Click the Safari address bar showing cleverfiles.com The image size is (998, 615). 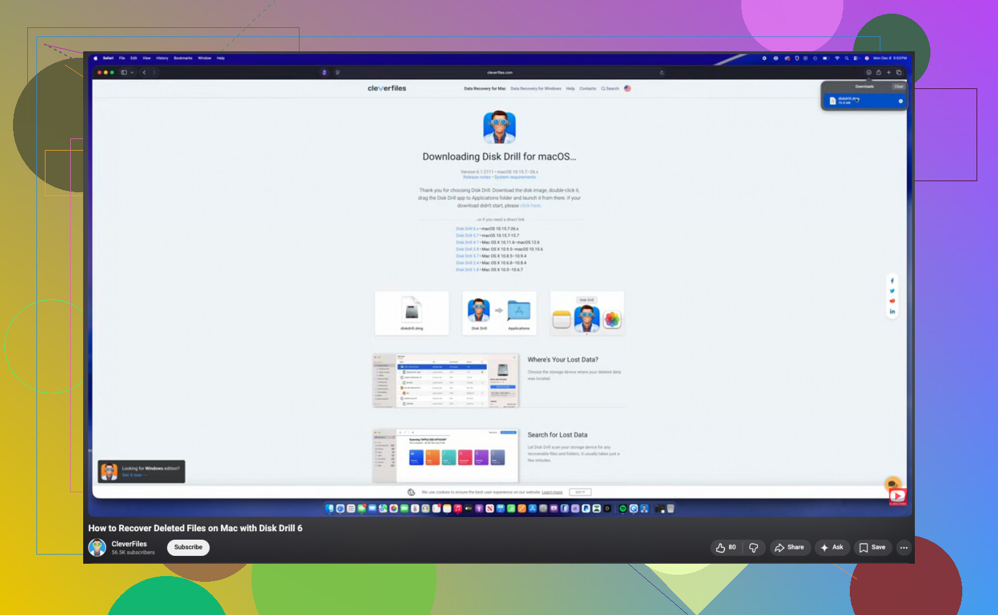coord(500,73)
